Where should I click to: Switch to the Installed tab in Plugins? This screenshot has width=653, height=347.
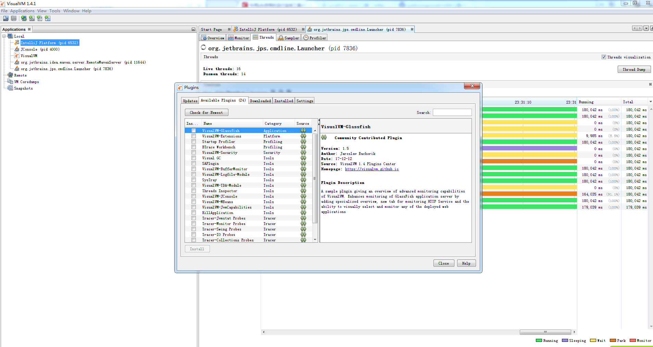tap(284, 101)
